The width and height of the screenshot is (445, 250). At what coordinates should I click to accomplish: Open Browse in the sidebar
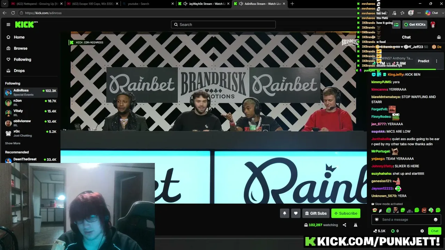pos(21,48)
